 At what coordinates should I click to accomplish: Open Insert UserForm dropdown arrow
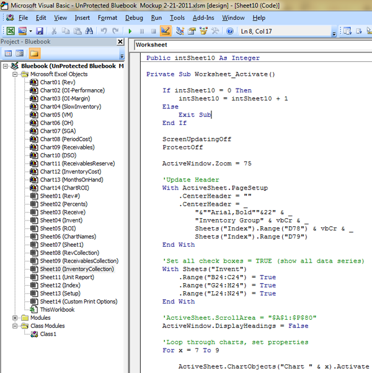click(x=31, y=31)
